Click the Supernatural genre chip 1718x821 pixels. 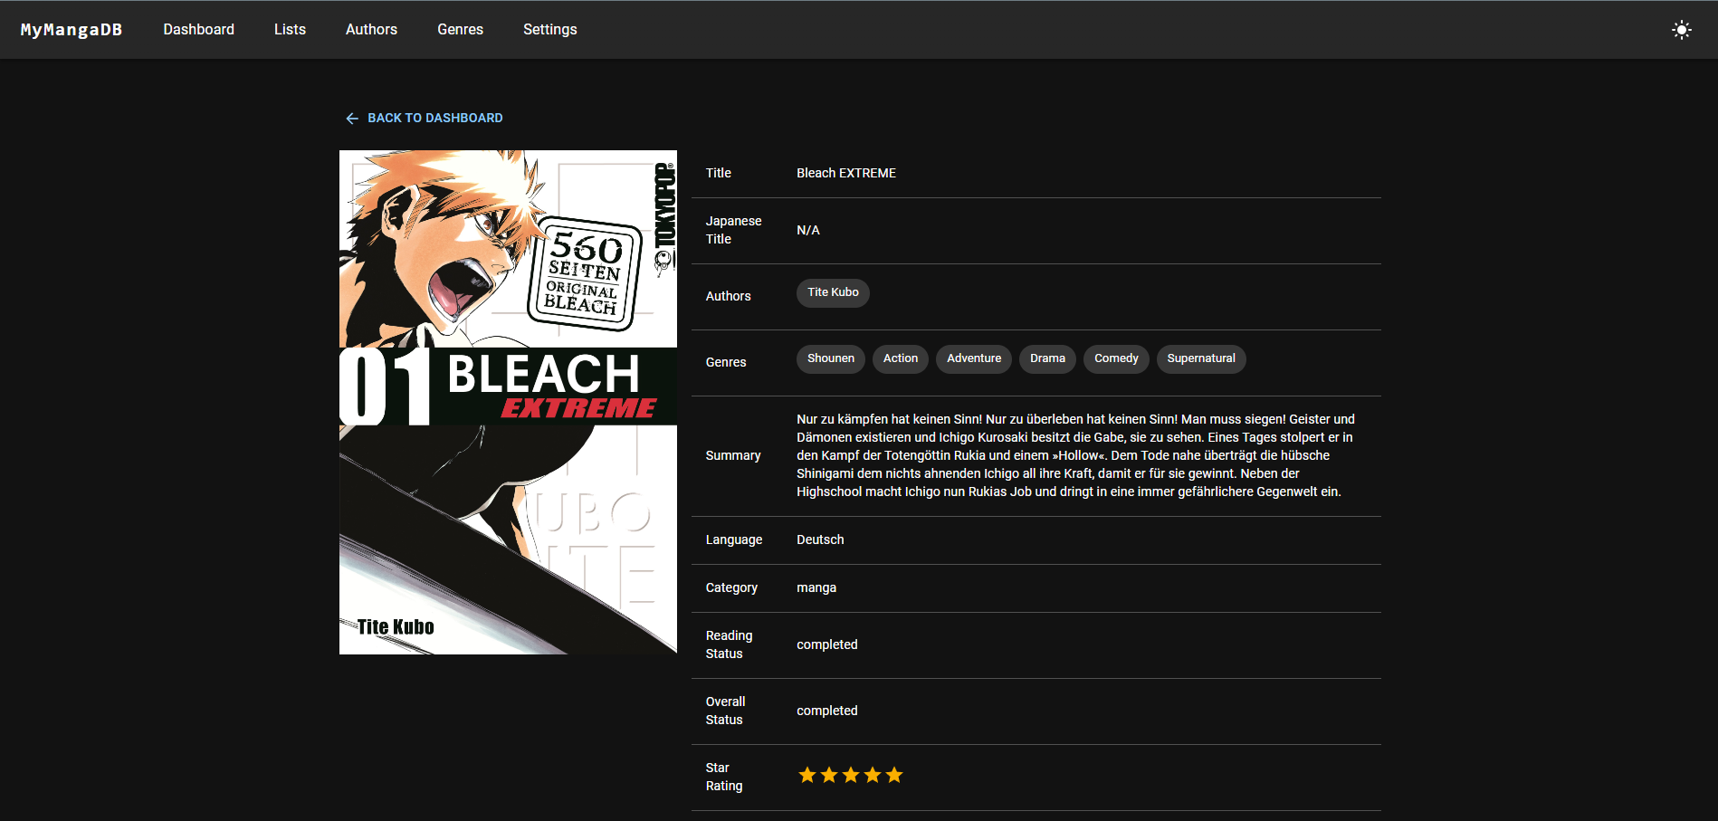tap(1201, 358)
